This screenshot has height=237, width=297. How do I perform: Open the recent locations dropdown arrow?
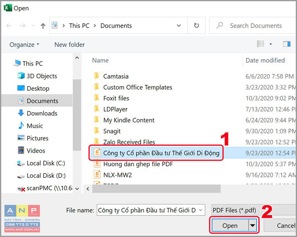(x=33, y=26)
